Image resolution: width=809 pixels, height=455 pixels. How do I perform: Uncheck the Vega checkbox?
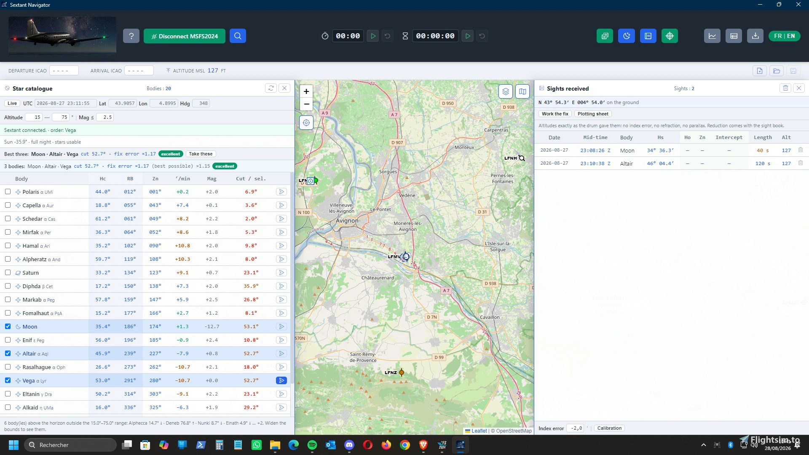click(x=8, y=380)
